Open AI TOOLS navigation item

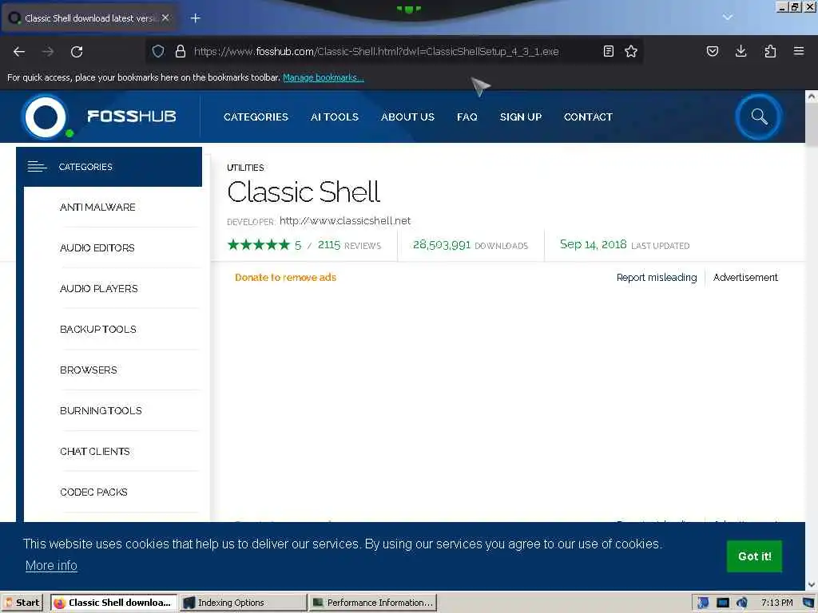point(335,117)
